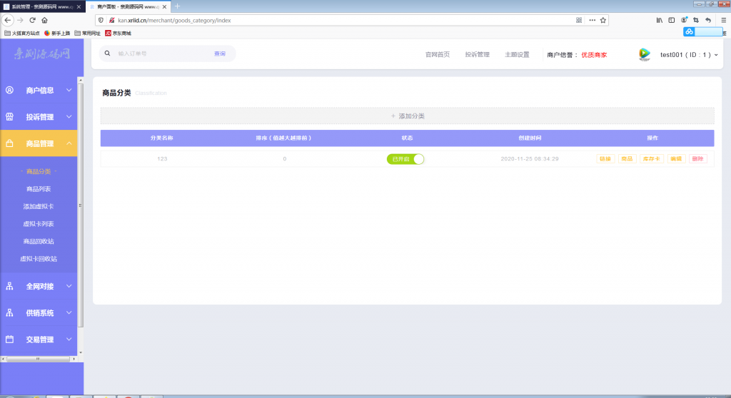The width and height of the screenshot is (731, 398).
Task: Click the 添加分类 button
Action: click(407, 116)
